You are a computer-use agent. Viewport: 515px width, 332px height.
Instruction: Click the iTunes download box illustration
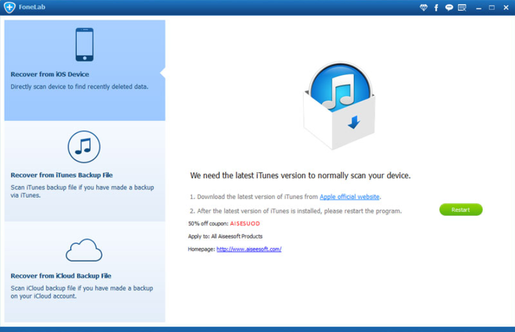point(339,106)
